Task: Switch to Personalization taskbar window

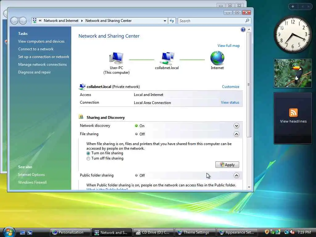Action: (70, 232)
